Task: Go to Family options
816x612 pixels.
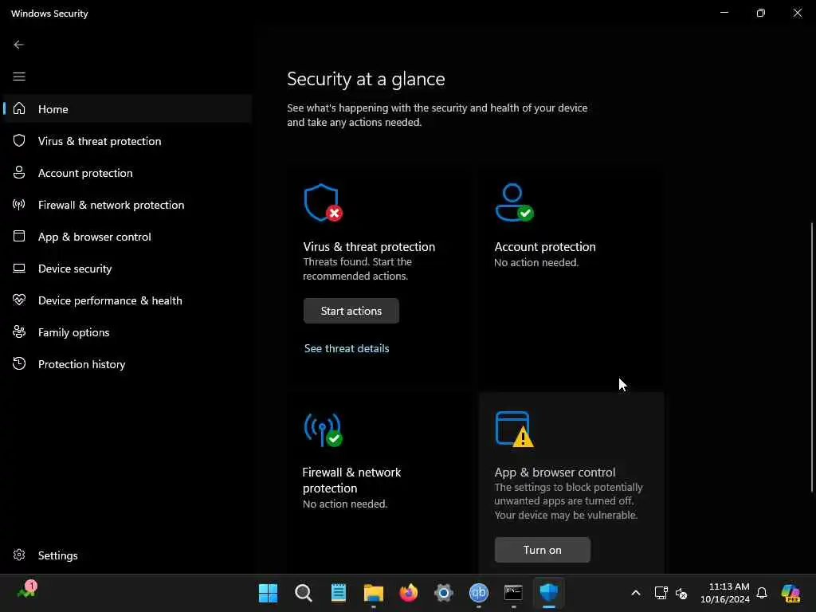Action: 127,332
